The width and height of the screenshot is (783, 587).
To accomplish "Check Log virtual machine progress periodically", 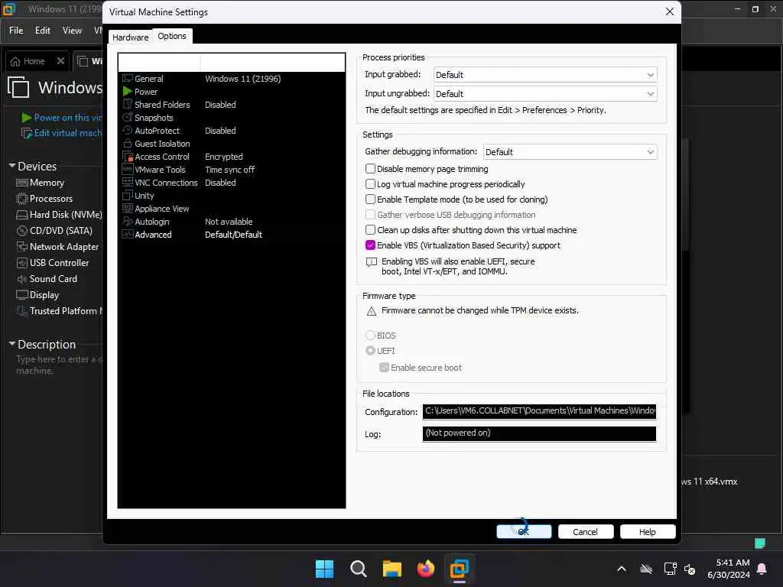I will [370, 184].
